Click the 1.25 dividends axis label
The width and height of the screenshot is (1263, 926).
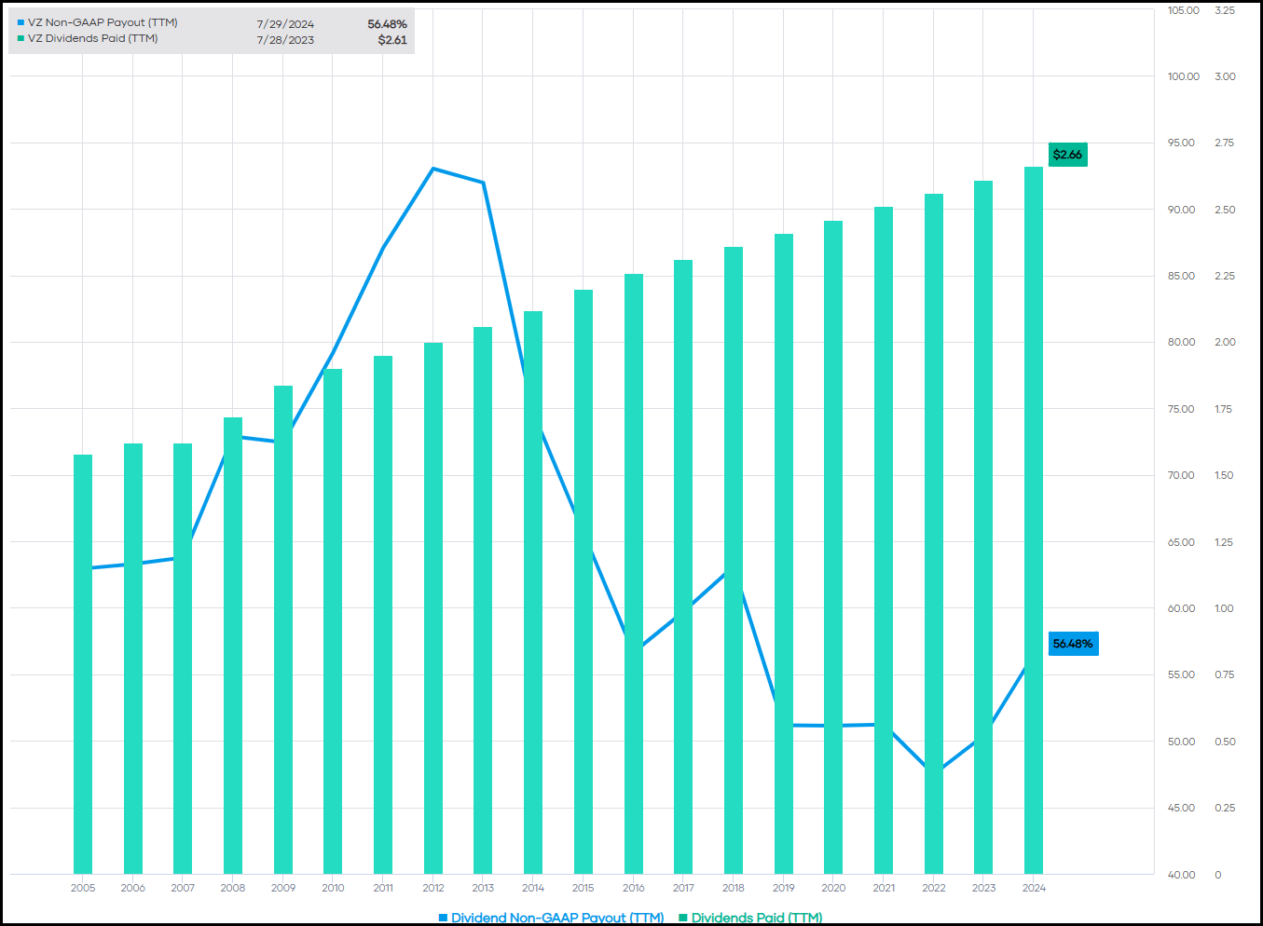pyautogui.click(x=1224, y=542)
